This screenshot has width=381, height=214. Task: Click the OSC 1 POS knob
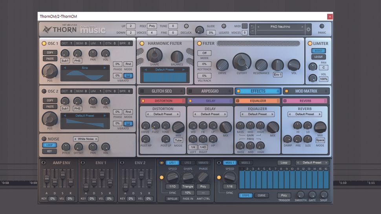(x=50, y=71)
